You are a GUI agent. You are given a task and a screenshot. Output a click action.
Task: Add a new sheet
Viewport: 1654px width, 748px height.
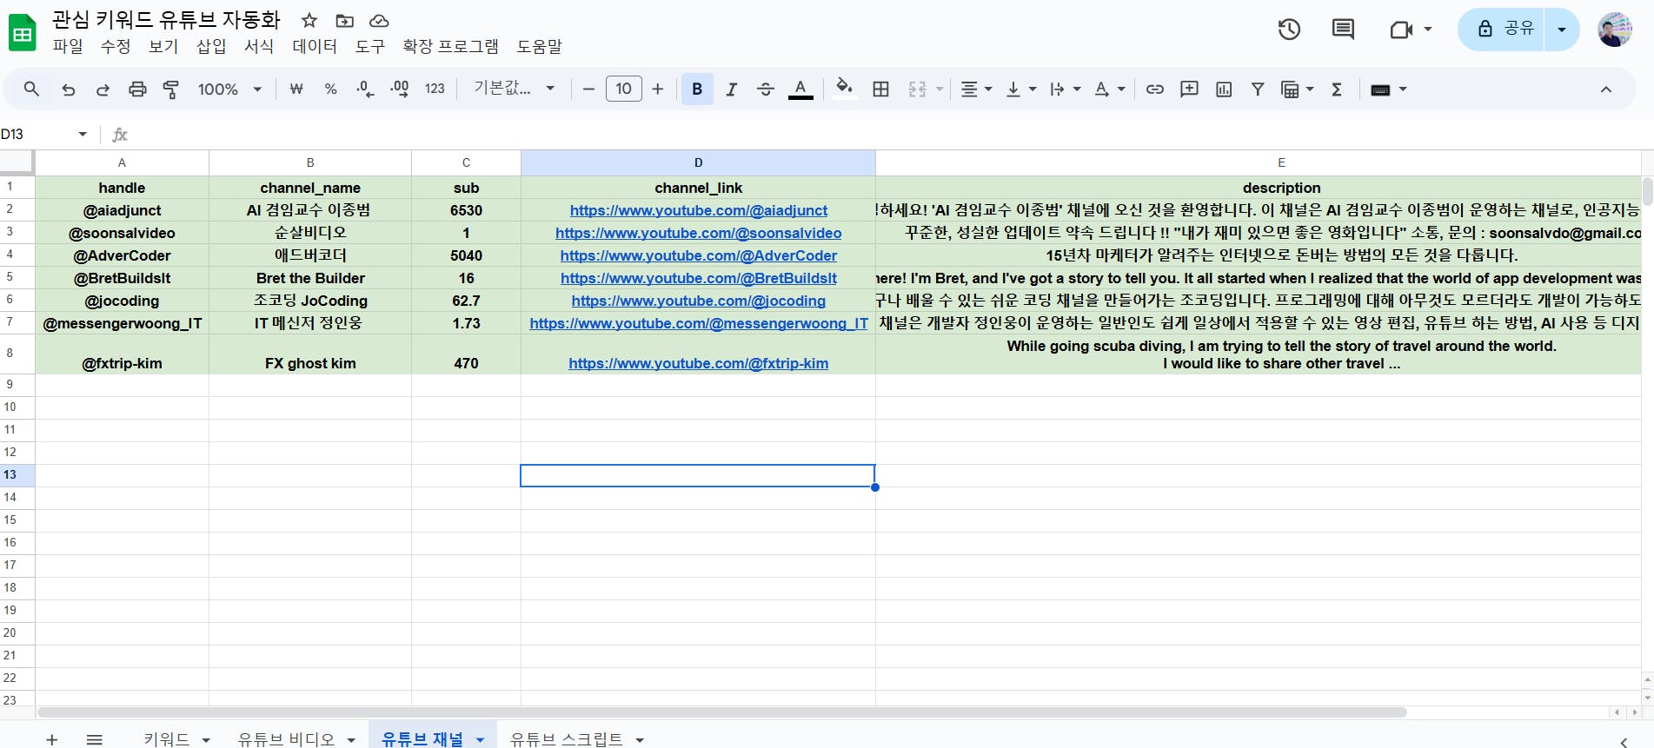point(52,739)
